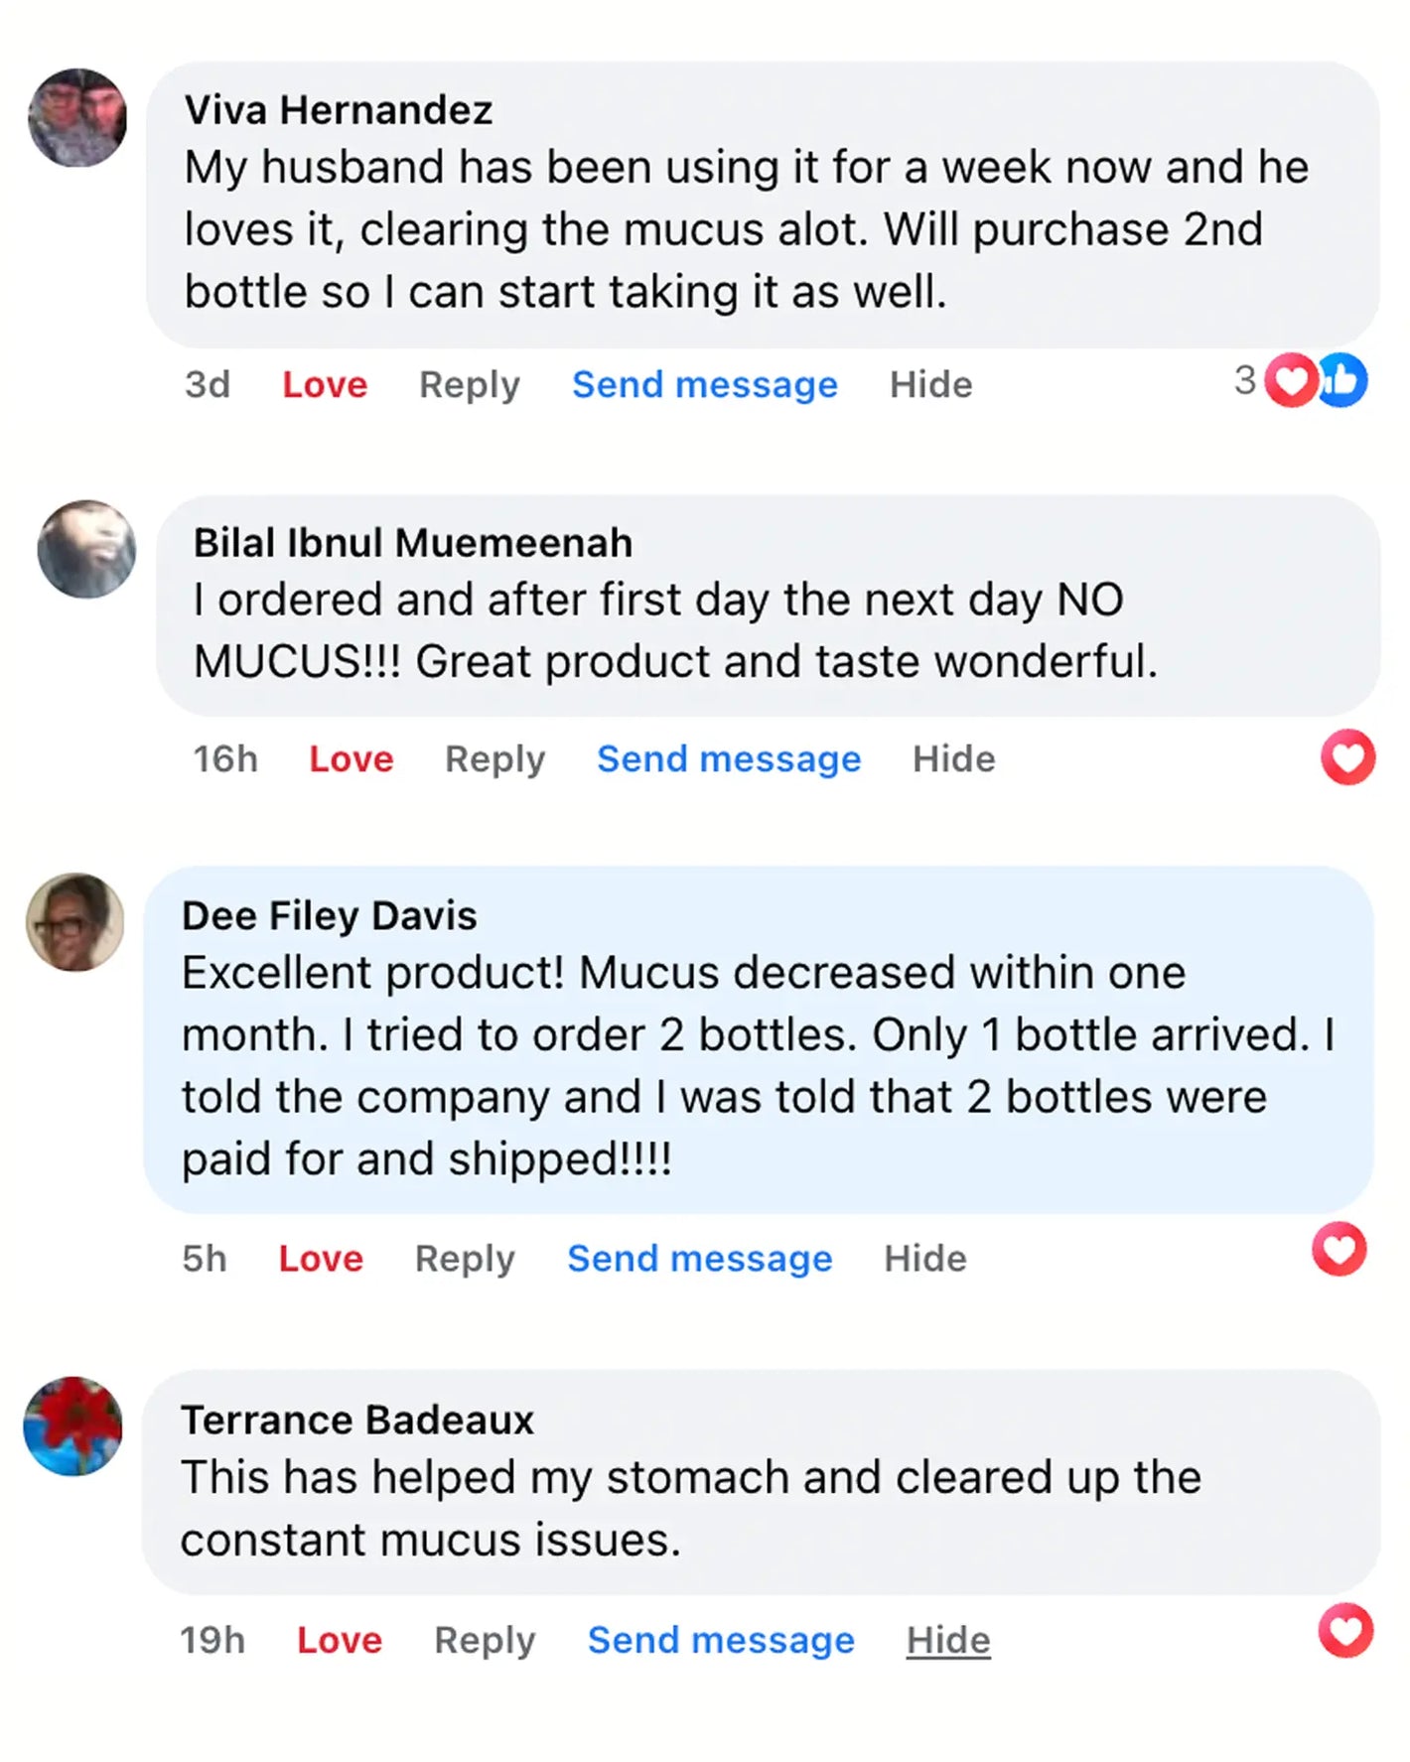Open Bilal Ibnul Muemeenah's profile picture
Viewport: 1410px width, 1762px height.
point(86,549)
